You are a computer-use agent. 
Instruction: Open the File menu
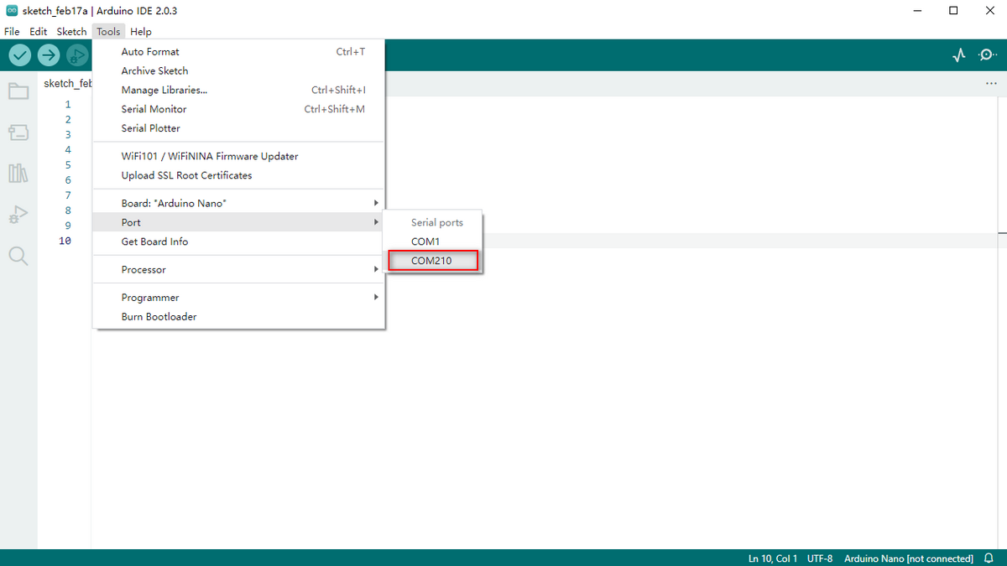coord(12,32)
